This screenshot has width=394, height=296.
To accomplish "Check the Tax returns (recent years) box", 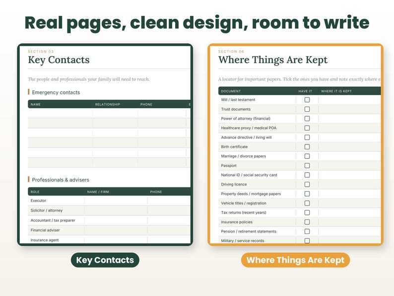I will [x=307, y=213].
